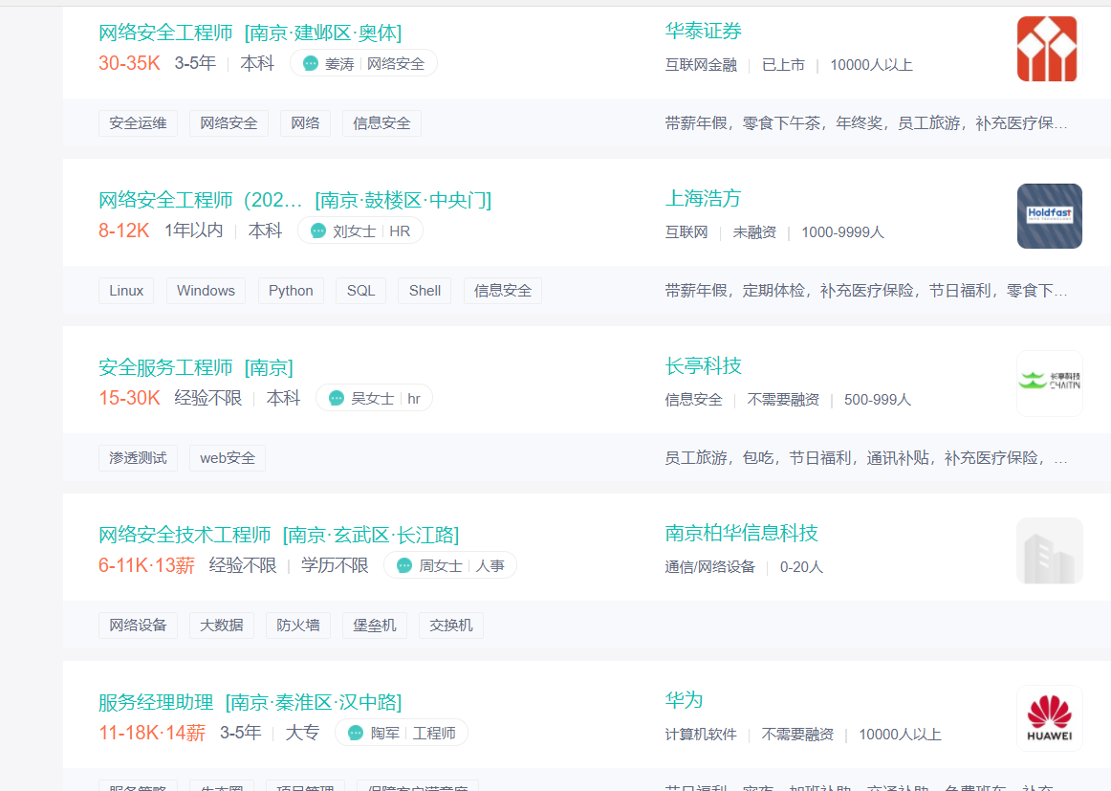Click the 6-11K·13薪 salary text
Viewport: 1111px width, 791px height.
click(x=146, y=565)
